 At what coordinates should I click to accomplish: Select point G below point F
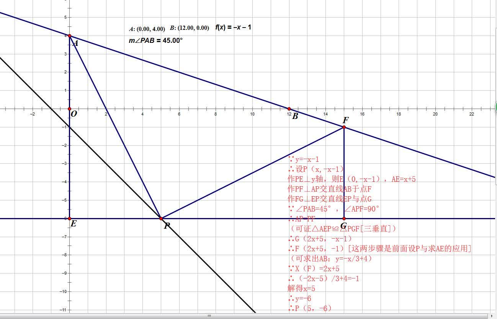[344, 218]
